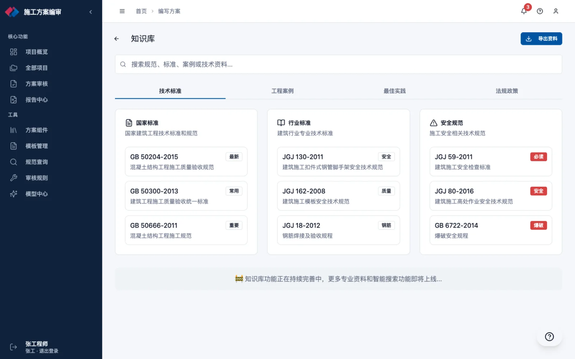Click the 首页 breadcrumb link
The height and width of the screenshot is (359, 575).
pos(141,11)
